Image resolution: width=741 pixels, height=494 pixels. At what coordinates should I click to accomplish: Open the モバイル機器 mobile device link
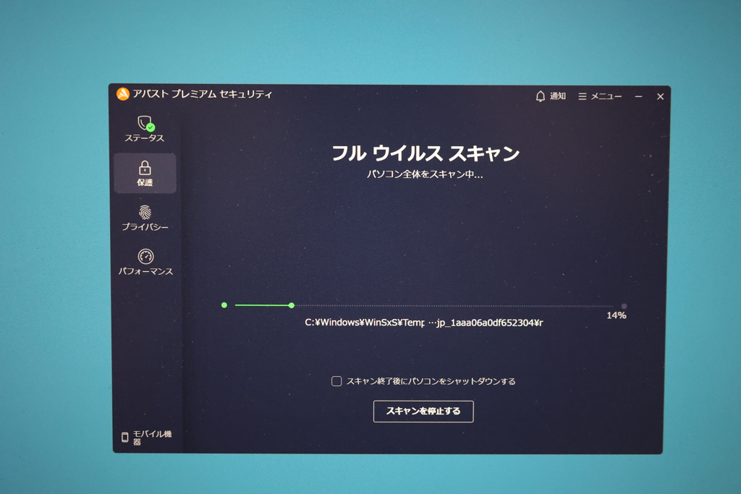coord(146,438)
